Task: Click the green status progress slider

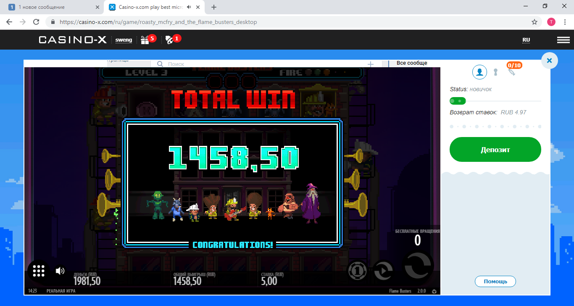Action: click(458, 101)
